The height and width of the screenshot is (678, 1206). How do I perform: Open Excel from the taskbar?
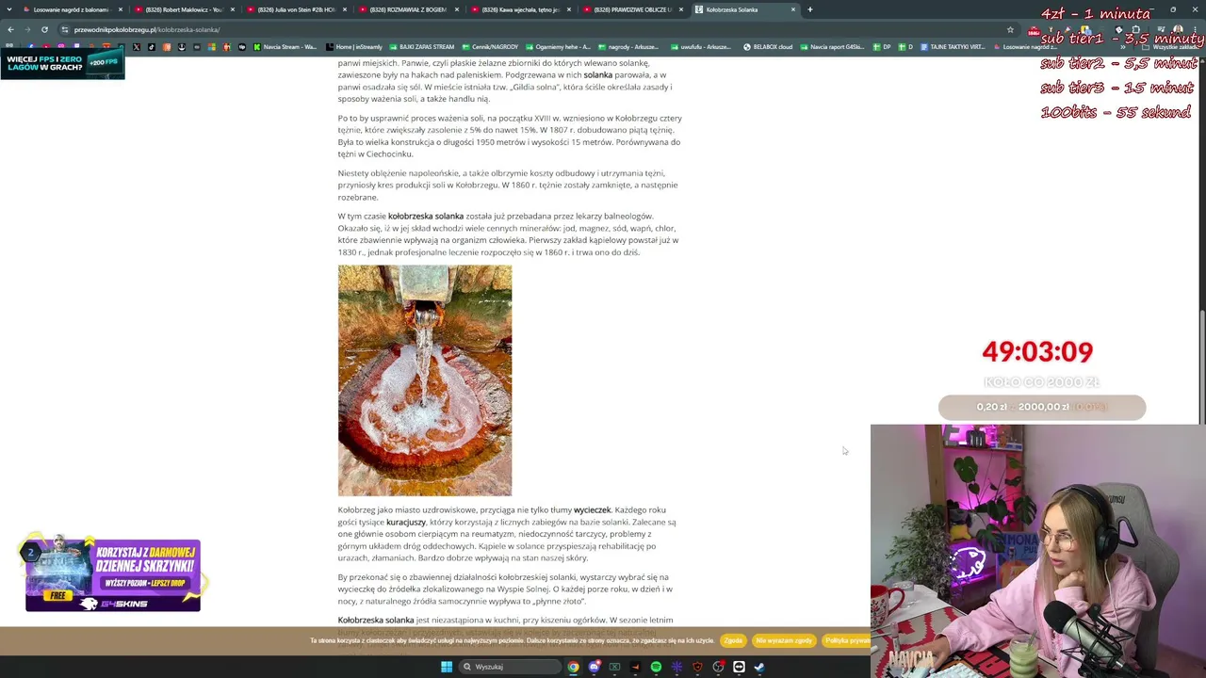point(614,667)
